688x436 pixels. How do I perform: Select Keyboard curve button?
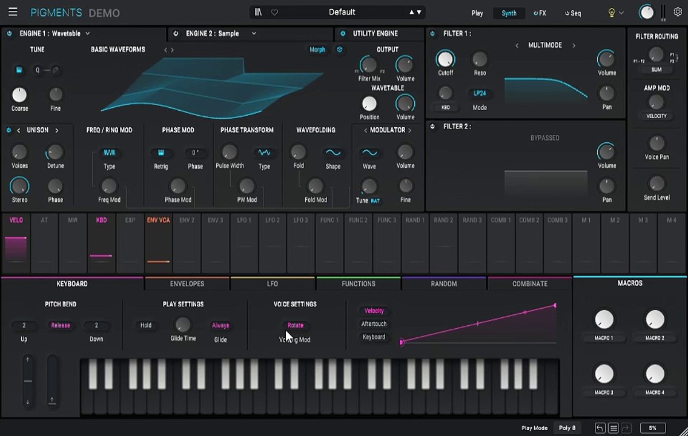[374, 337]
